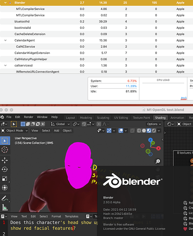Set selection mode to New (first square icon)
The image size is (193, 236).
pos(23,124)
